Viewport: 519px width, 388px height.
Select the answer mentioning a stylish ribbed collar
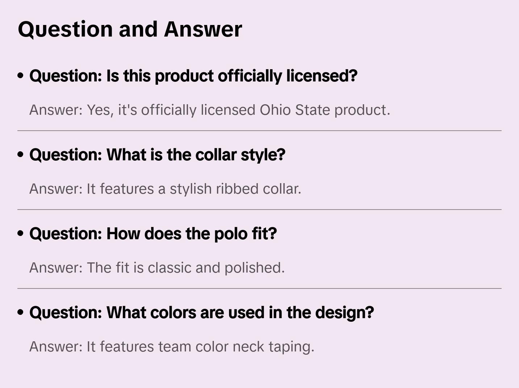coord(165,189)
